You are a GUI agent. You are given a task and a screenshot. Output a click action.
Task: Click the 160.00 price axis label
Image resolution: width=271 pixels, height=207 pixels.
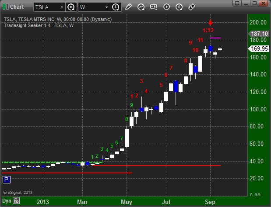click(258, 57)
